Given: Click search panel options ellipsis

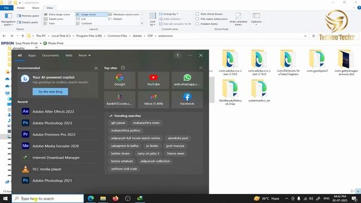Looking at the screenshot, I should pos(190,55).
